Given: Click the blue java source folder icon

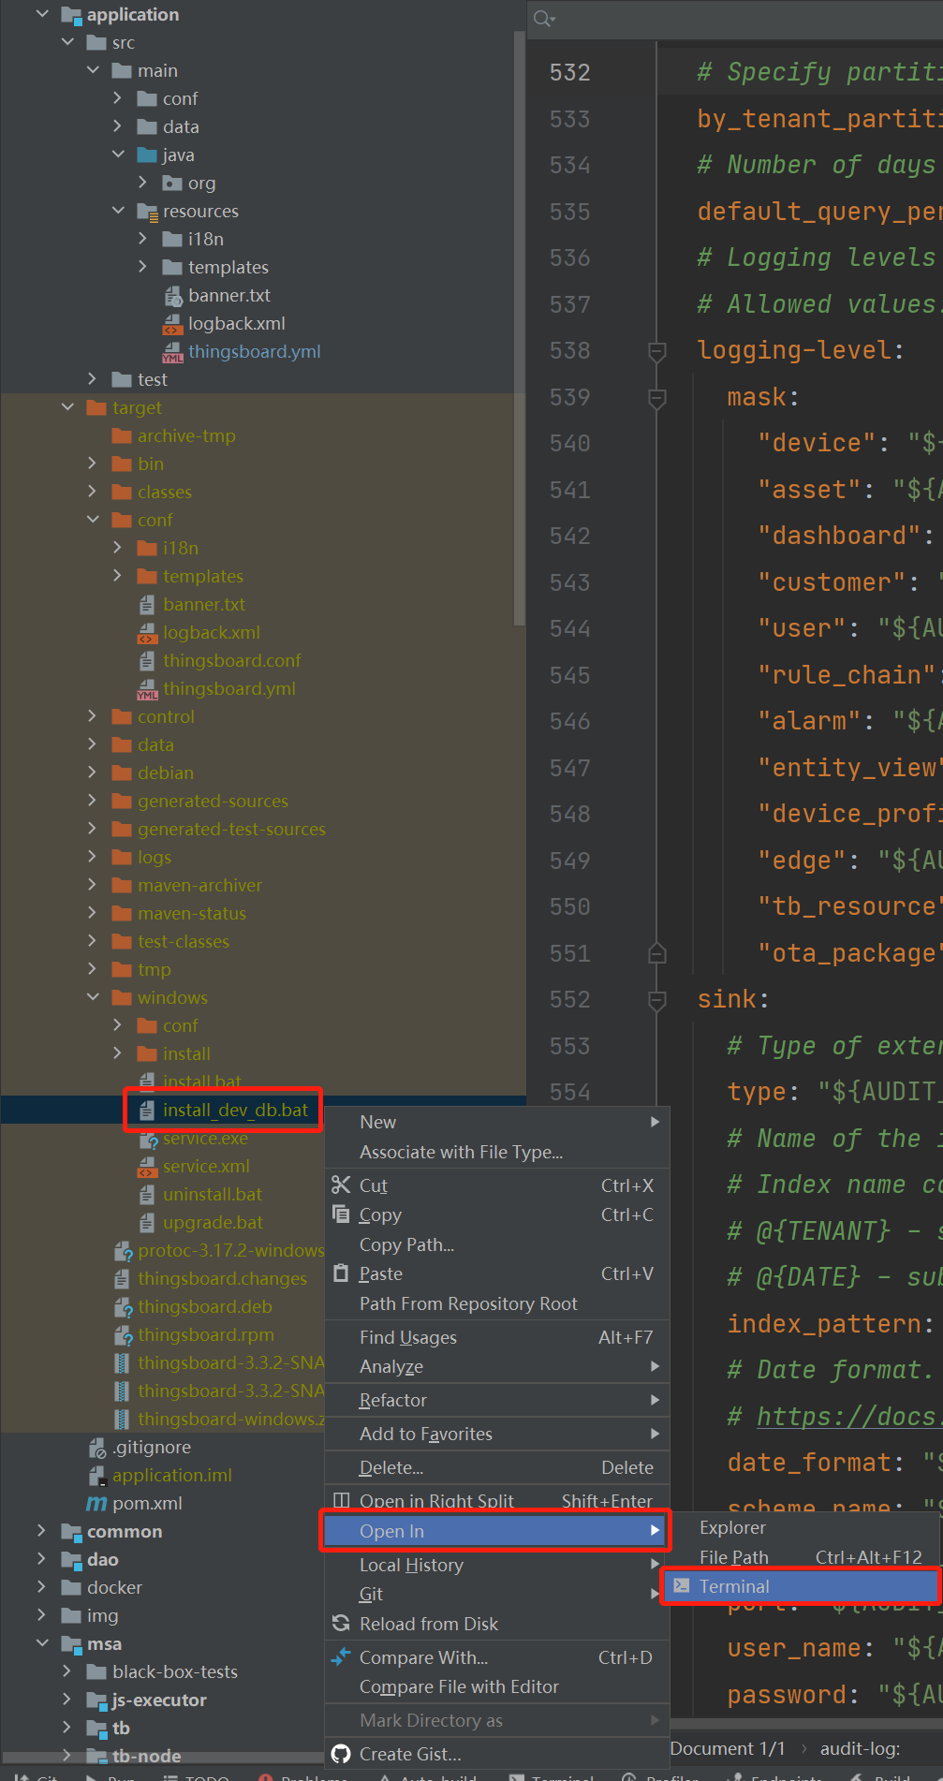Looking at the screenshot, I should point(147,155).
